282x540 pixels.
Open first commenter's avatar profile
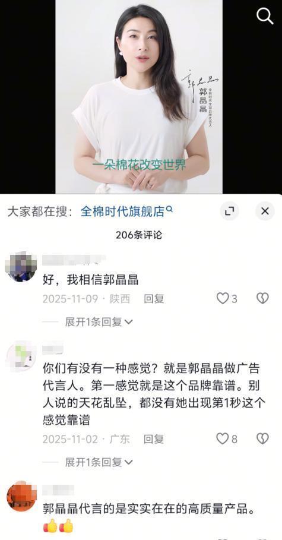21,267
